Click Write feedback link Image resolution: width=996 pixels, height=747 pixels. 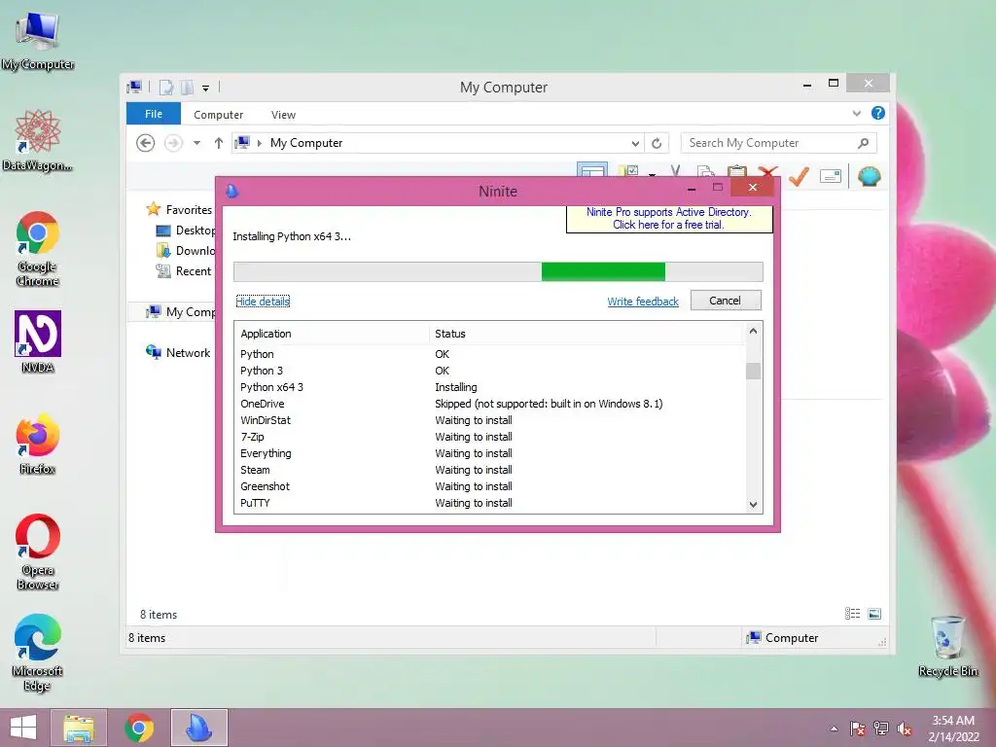(x=643, y=302)
